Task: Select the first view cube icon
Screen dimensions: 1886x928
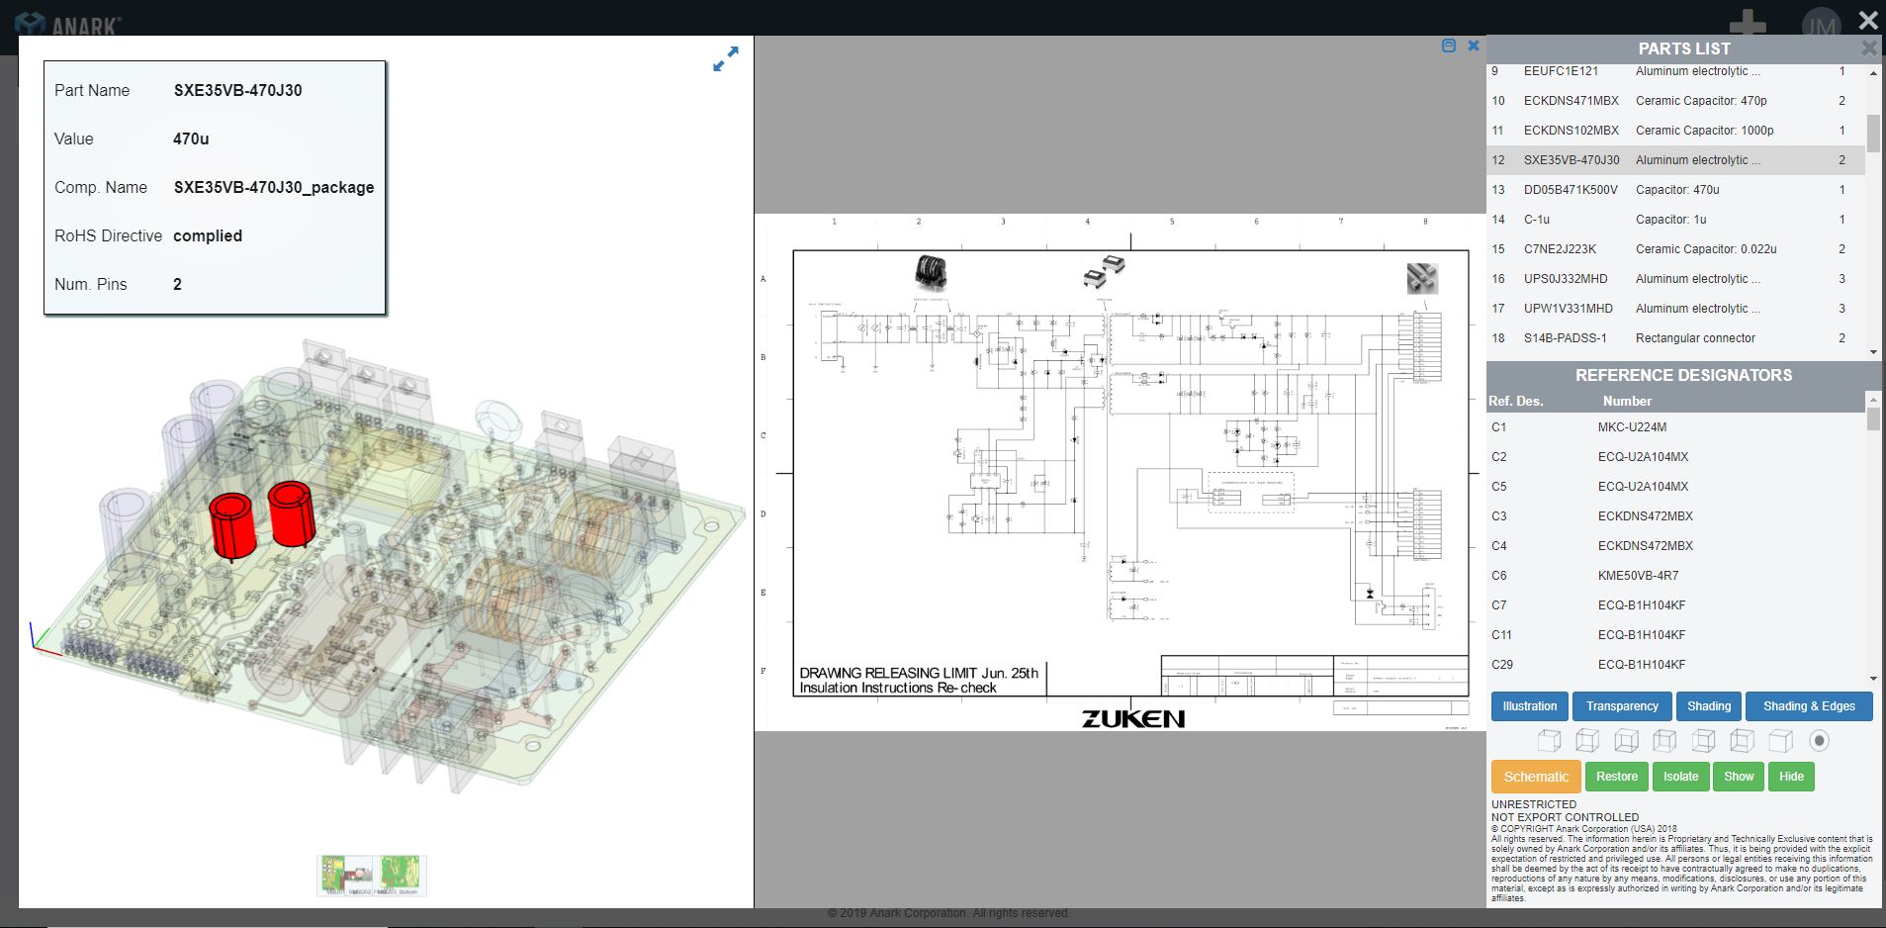Action: [x=1549, y=741]
